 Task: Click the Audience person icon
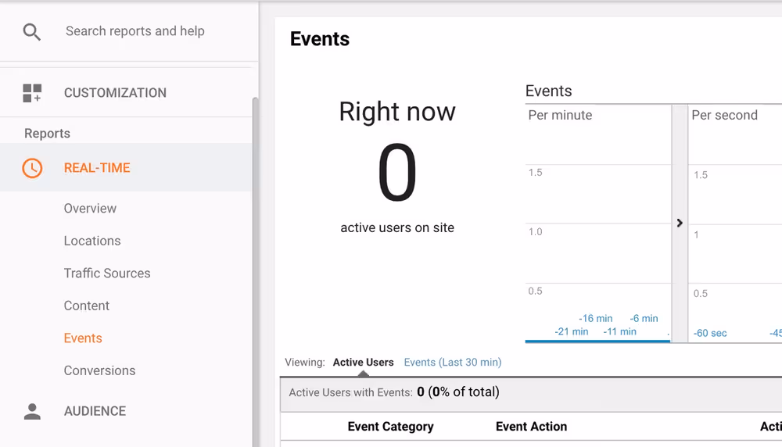click(32, 411)
